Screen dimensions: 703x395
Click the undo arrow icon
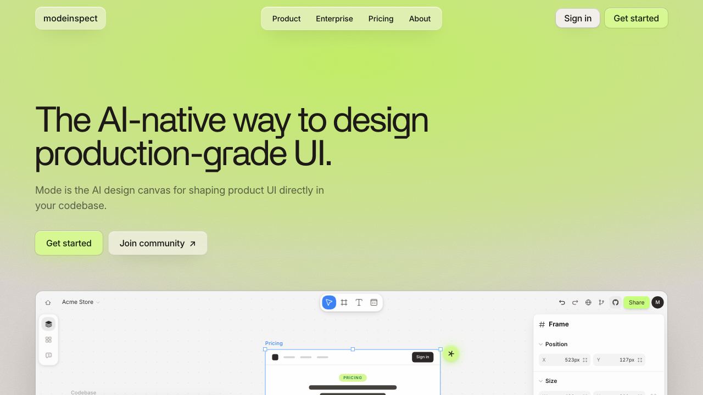click(562, 302)
